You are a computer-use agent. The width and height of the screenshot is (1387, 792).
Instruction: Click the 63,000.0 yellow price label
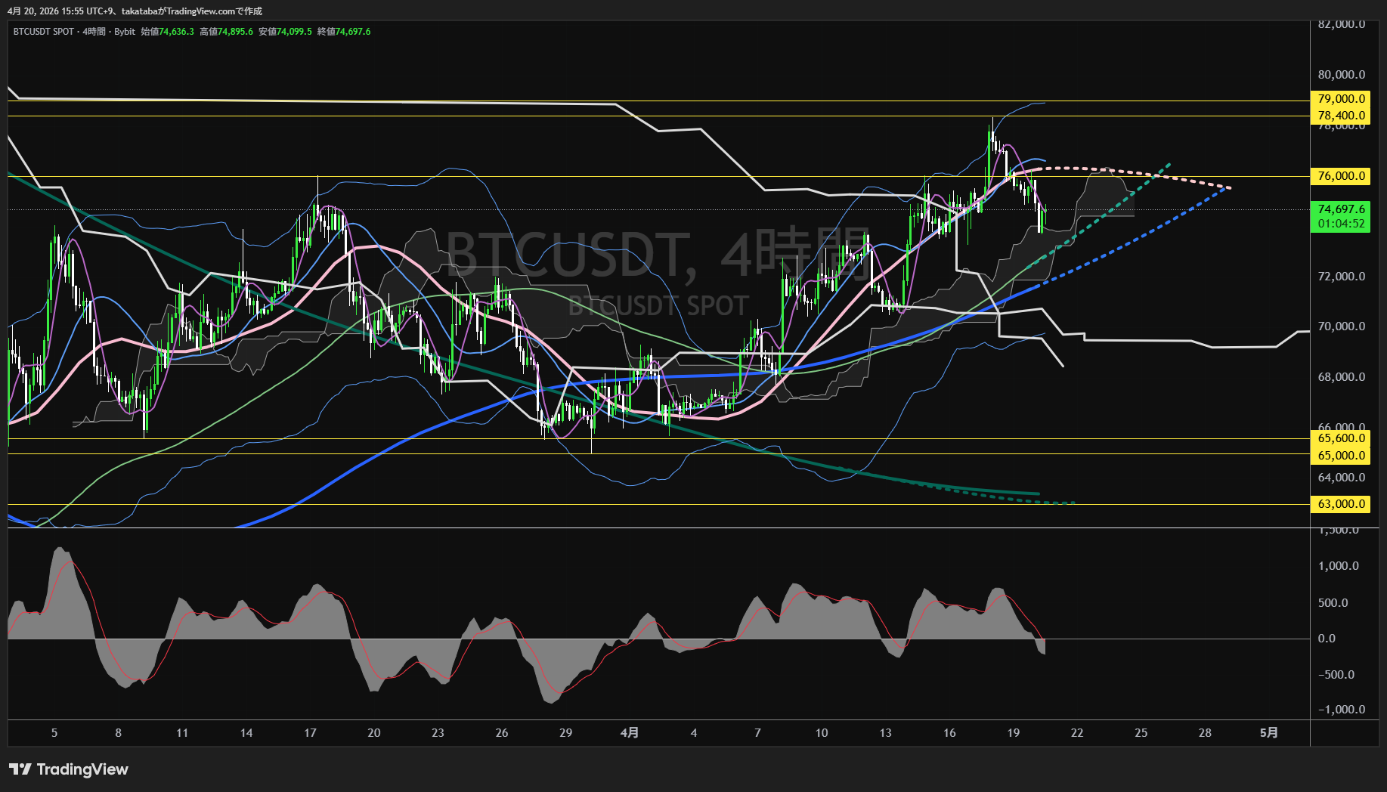coord(1341,504)
